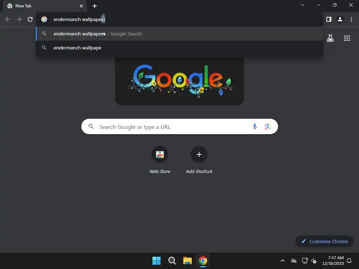The height and width of the screenshot is (269, 359).
Task: Open File Explorer from the taskbar
Action: 188,261
